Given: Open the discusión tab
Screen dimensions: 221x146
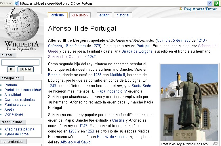Looking at the screenshot, I should [x=80, y=15].
